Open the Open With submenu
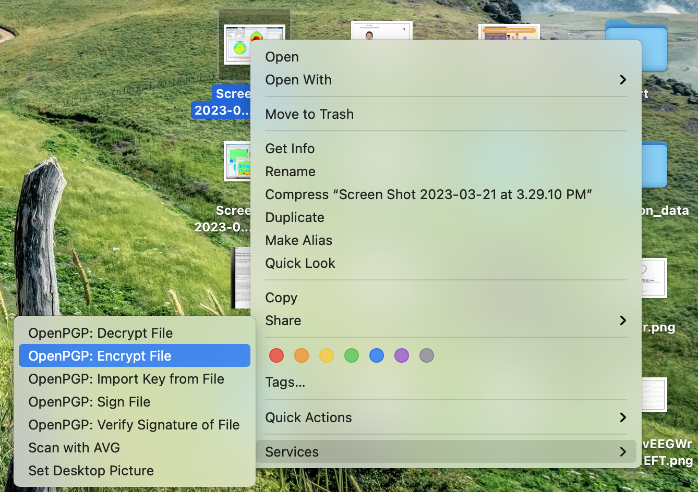Image resolution: width=698 pixels, height=492 pixels. tap(446, 80)
